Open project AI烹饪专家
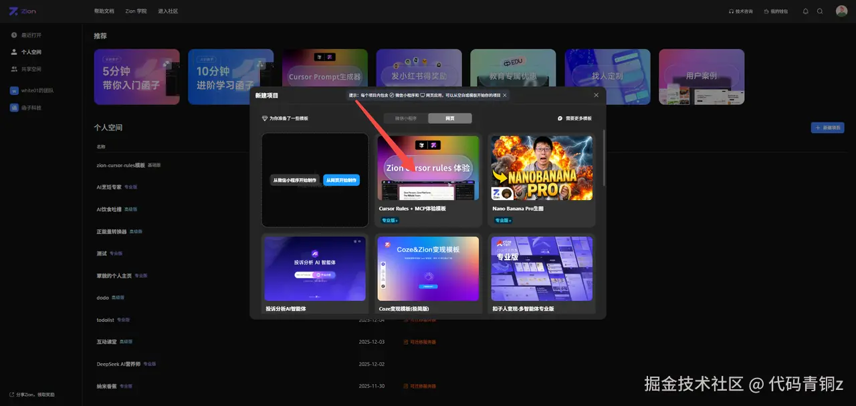This screenshot has width=856, height=406. click(109, 187)
